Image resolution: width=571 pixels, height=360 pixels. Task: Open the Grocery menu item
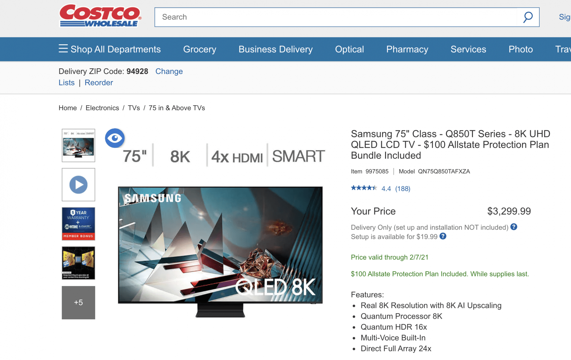click(x=200, y=49)
